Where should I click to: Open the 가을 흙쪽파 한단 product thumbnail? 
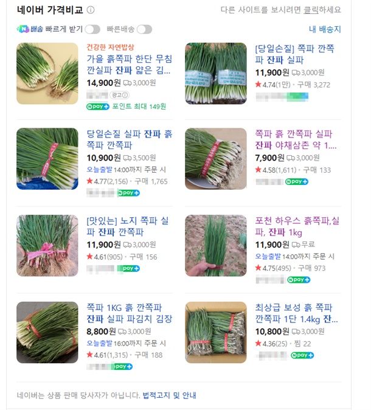(x=47, y=73)
